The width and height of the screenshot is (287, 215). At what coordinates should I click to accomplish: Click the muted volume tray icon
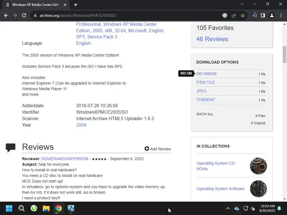click(253, 208)
